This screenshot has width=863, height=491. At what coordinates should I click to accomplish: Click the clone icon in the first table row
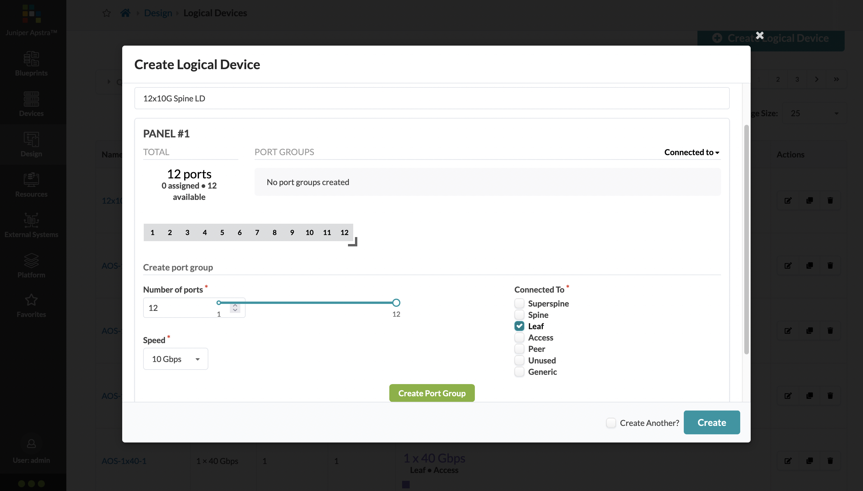point(809,200)
